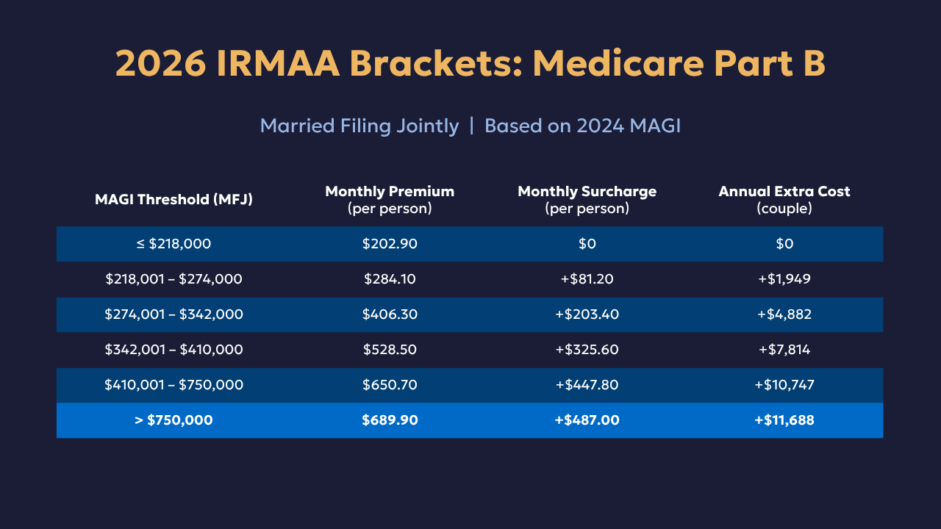Select the 'MAGI Threshold (MFJ)' column header
The width and height of the screenshot is (941, 529).
173,199
